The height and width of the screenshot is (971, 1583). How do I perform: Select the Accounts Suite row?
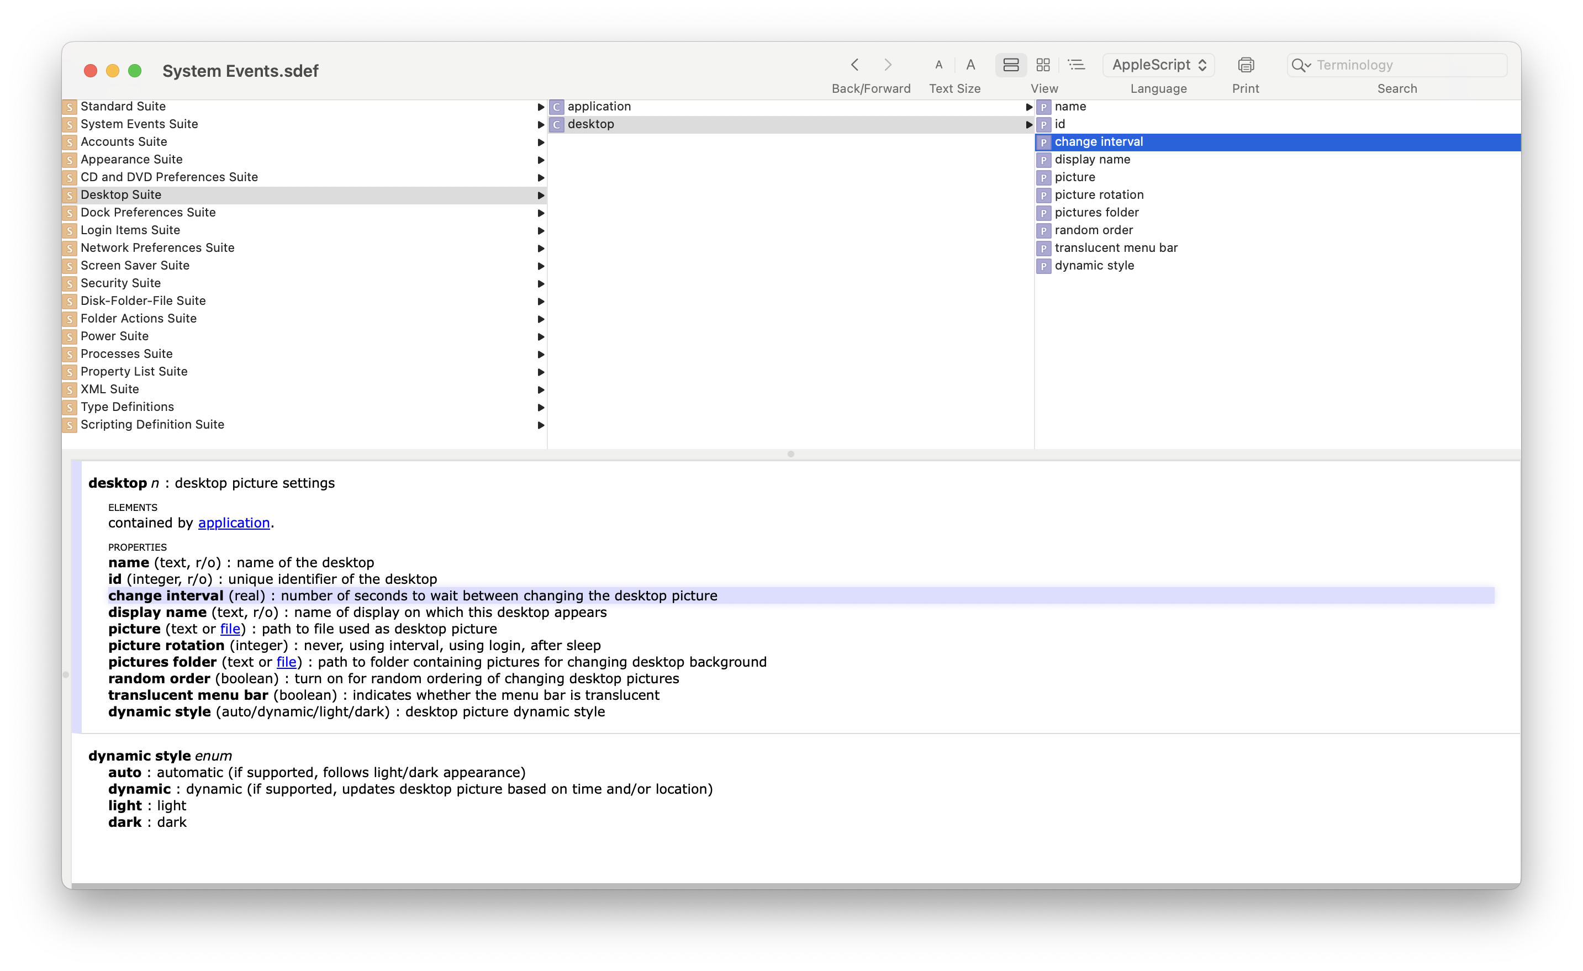pyautogui.click(x=304, y=142)
